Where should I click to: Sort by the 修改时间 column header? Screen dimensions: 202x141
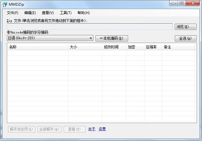coord(114,47)
